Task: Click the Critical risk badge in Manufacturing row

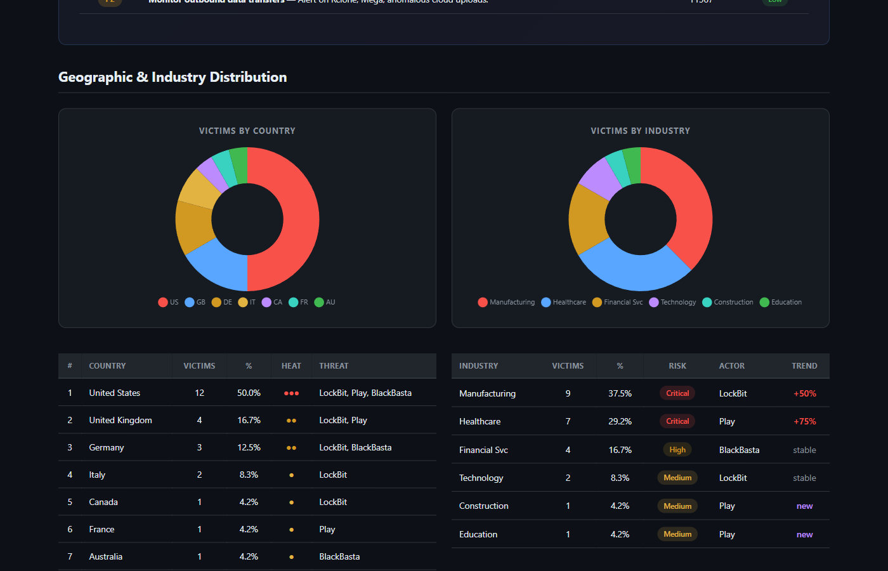Action: [677, 393]
